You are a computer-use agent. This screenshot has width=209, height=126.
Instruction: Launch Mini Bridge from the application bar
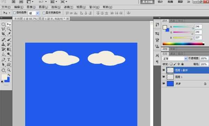point(21,2)
